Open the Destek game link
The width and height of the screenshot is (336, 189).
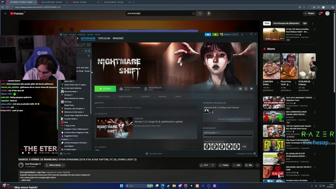click(178, 96)
